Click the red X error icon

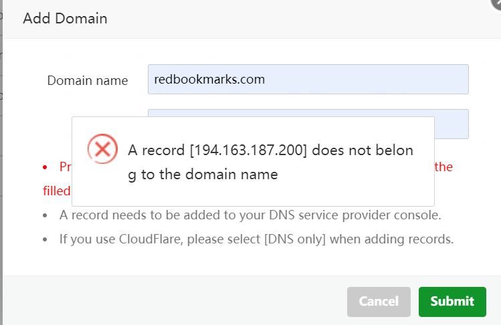pos(102,149)
